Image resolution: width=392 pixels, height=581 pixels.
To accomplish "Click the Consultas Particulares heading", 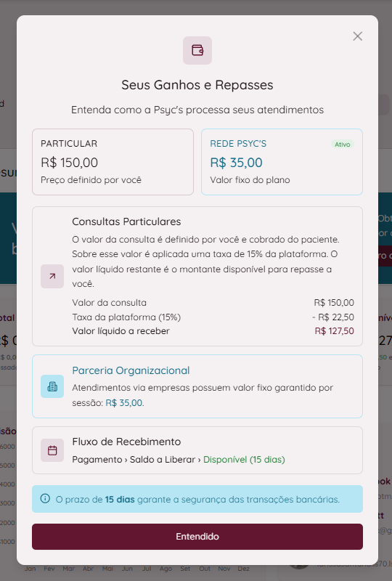I will [x=126, y=222].
